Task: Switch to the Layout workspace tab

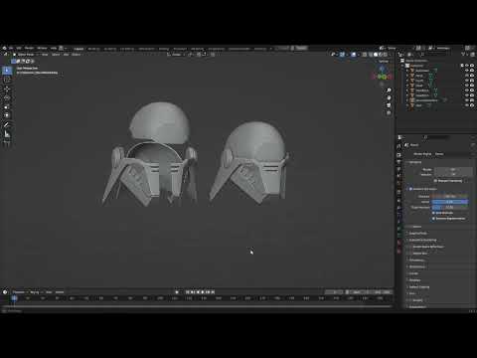Action: tap(79, 49)
